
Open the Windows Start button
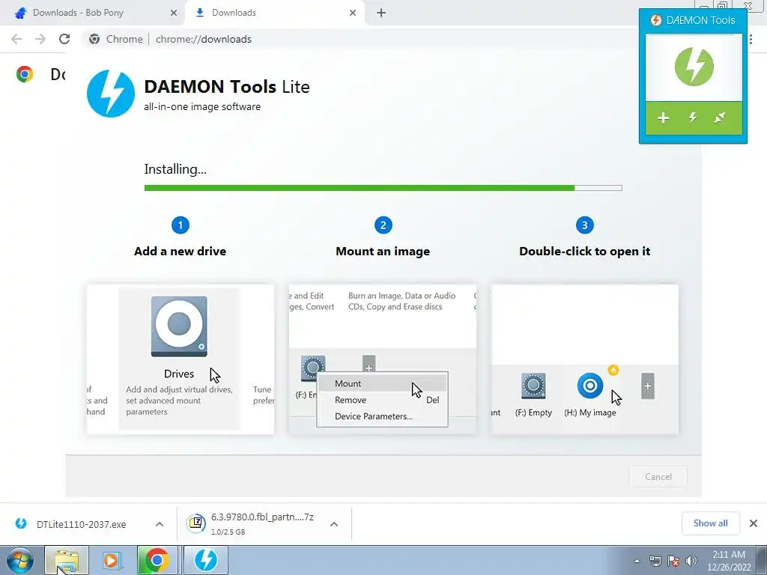19,560
